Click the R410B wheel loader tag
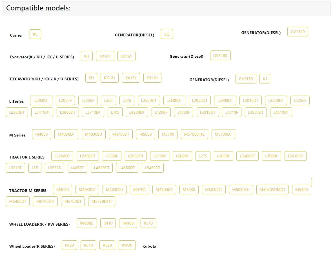Screen dimensions: 333x253 [128, 223]
